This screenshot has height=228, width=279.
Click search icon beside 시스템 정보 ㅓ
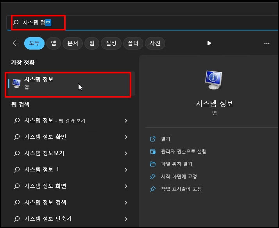[17, 170]
